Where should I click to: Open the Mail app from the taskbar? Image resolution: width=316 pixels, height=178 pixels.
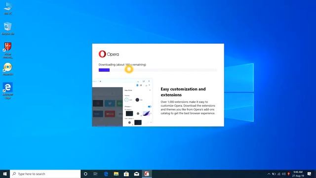pyautogui.click(x=137, y=174)
